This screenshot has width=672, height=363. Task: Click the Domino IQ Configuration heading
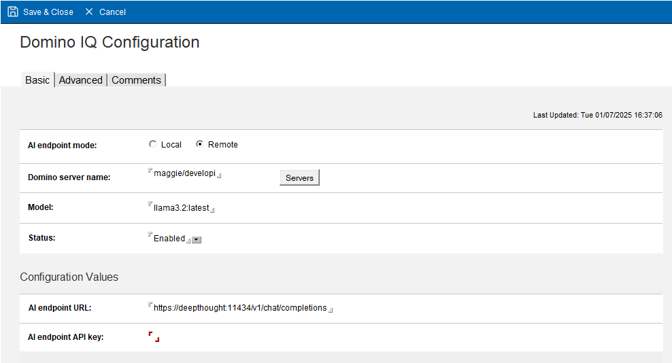coord(110,42)
